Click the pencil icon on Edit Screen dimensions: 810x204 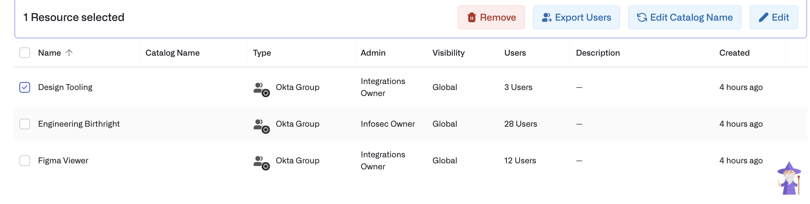pyautogui.click(x=763, y=17)
